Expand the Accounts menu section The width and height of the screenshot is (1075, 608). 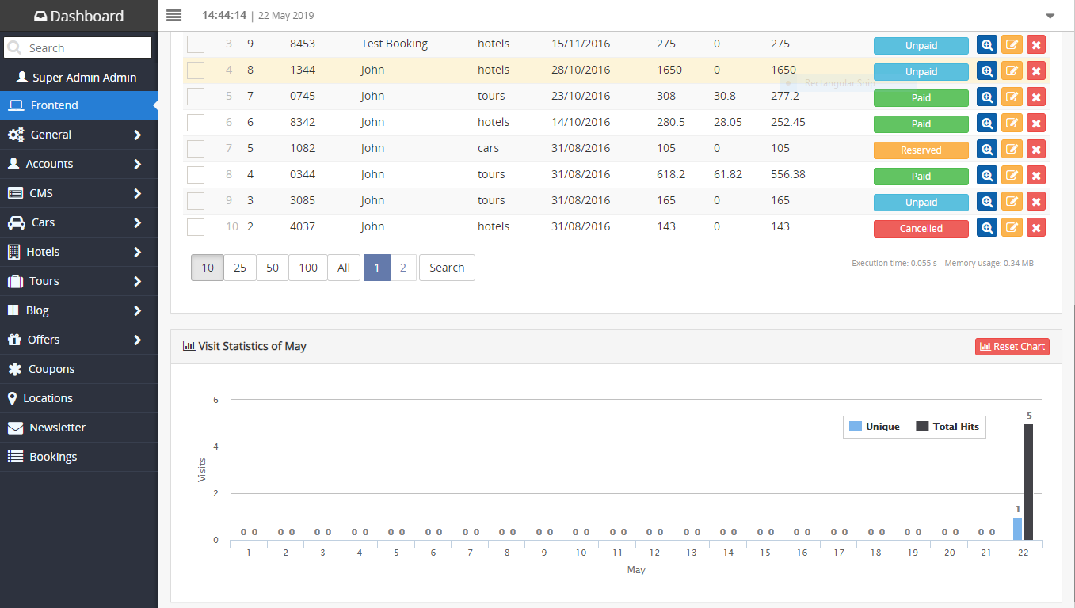pos(79,164)
